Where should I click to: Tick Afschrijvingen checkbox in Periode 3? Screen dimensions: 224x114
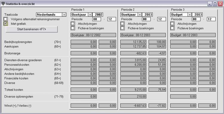tap(172, 24)
